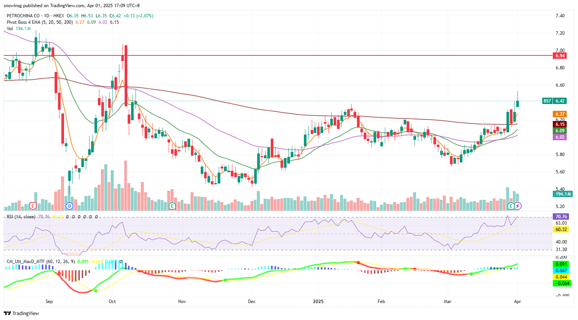Image resolution: width=578 pixels, height=320 pixels.
Task: Click the 2025 label on the time axis
Action: tap(318, 302)
